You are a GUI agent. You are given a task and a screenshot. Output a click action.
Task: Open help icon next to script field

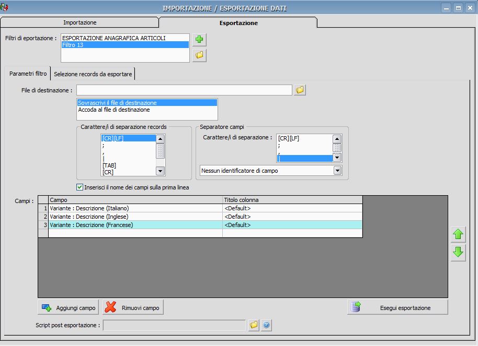point(266,325)
